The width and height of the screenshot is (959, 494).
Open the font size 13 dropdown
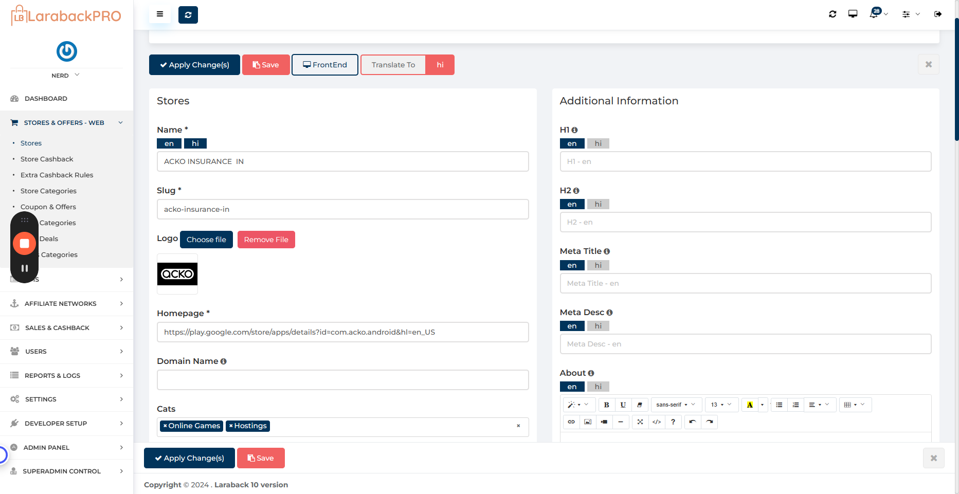721,405
